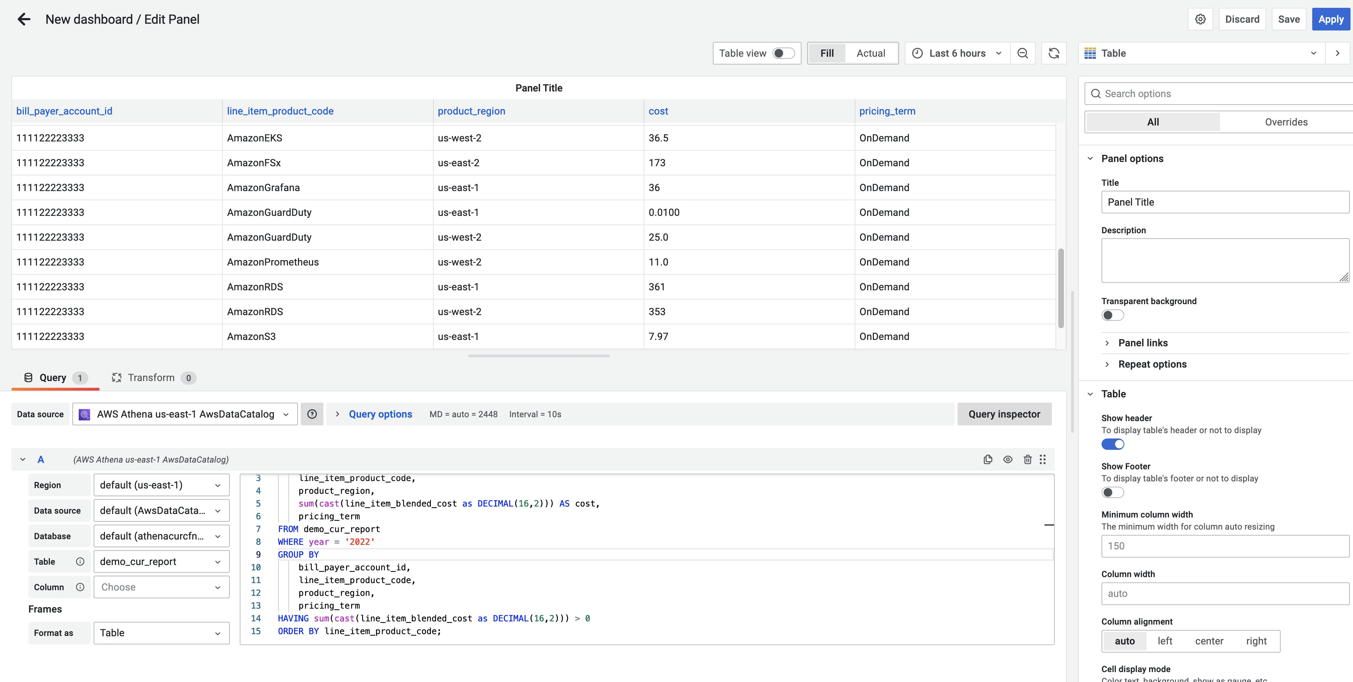Turn on Show Footer for the table

pyautogui.click(x=1113, y=492)
